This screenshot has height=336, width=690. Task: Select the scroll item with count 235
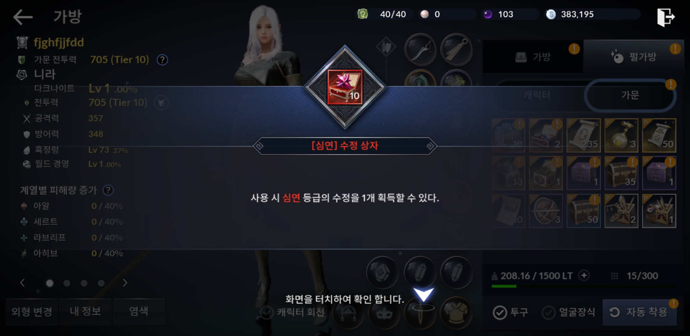(x=583, y=135)
